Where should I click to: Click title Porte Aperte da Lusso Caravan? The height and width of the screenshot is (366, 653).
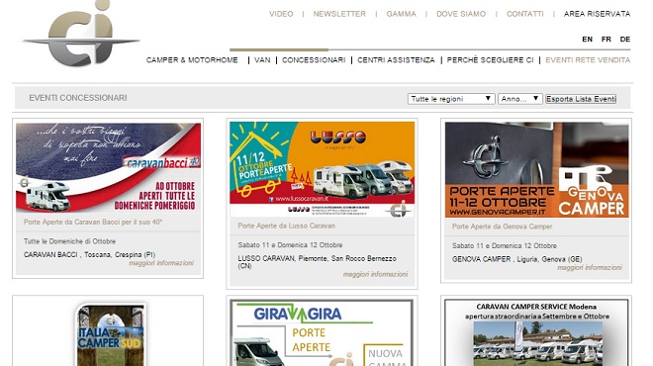(x=286, y=226)
